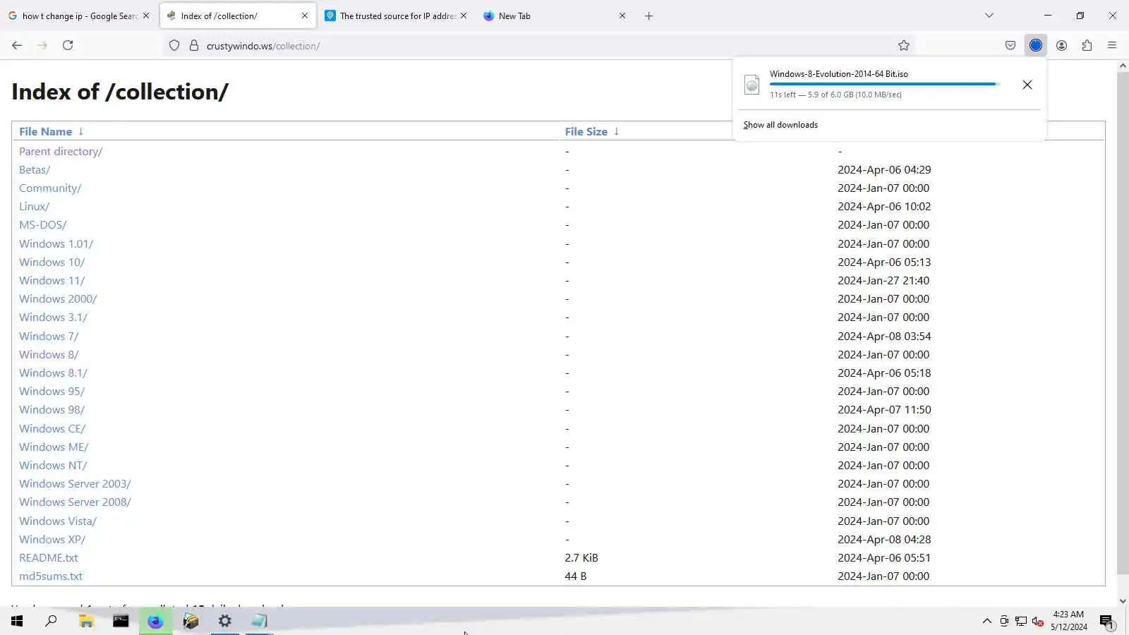Open the Windows 2000/ folder link
The image size is (1129, 635).
58,298
